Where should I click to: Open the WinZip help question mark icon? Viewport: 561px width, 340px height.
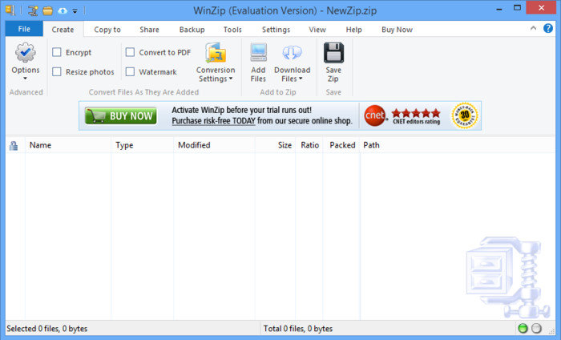(x=547, y=28)
